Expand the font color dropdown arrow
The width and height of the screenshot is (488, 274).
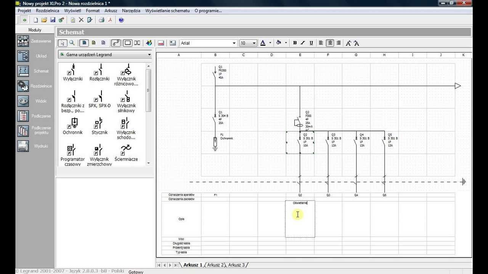[x=270, y=43]
